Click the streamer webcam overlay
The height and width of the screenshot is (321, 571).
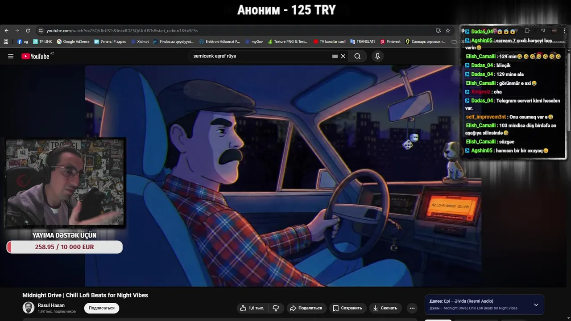[65, 183]
